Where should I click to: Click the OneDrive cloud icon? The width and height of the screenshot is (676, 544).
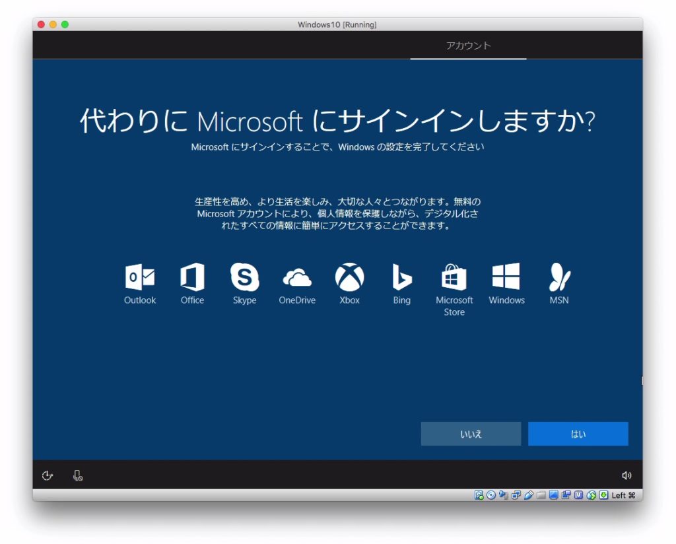[x=297, y=277]
